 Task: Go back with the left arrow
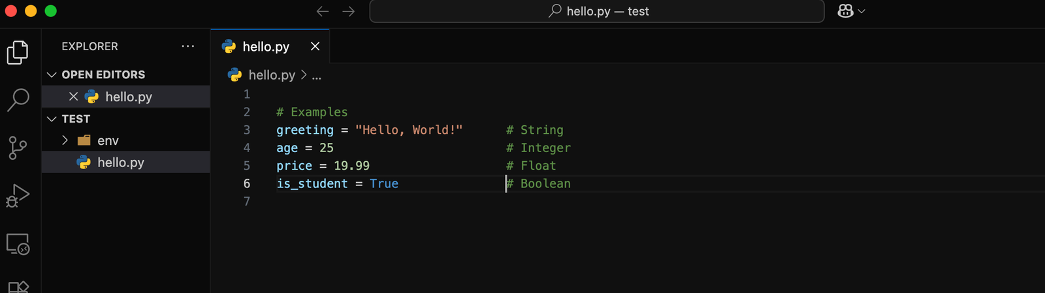[x=323, y=11]
